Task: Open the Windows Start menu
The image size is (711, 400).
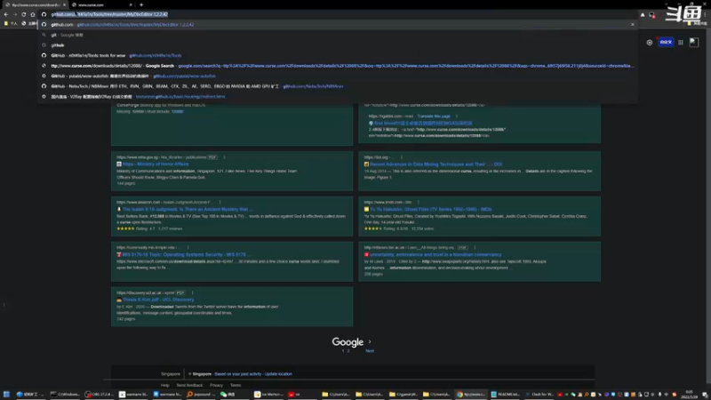Action: click(x=6, y=395)
